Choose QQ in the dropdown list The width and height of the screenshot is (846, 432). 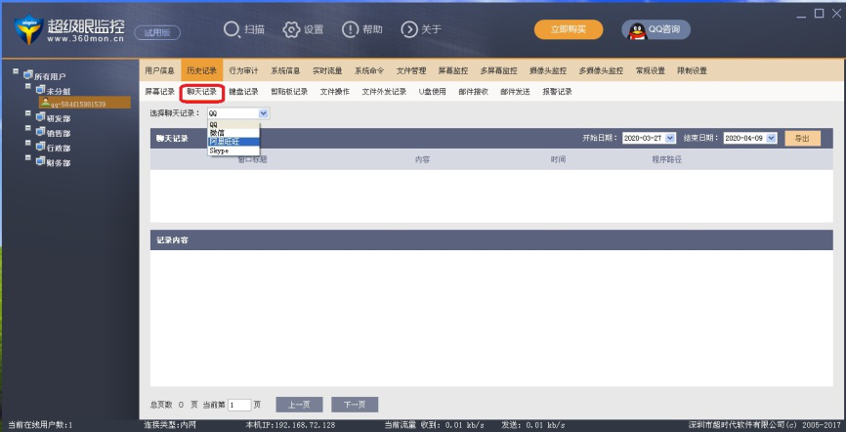pyautogui.click(x=233, y=125)
